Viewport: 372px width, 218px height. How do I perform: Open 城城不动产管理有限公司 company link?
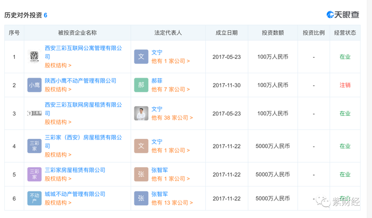coord(75,194)
